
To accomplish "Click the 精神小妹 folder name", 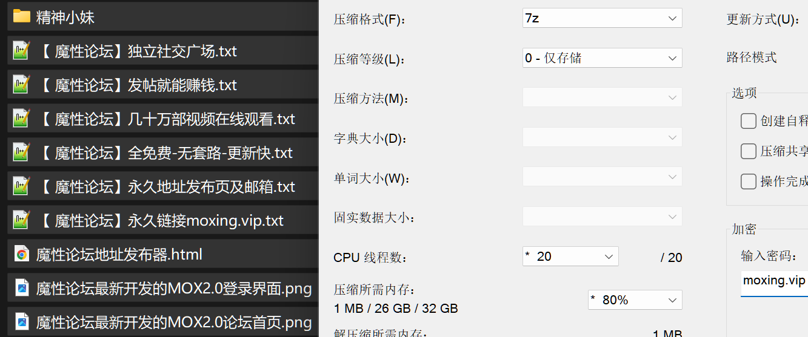I will [65, 18].
